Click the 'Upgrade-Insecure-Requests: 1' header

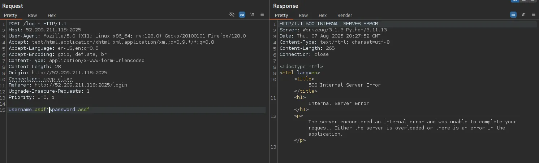[x=49, y=91]
